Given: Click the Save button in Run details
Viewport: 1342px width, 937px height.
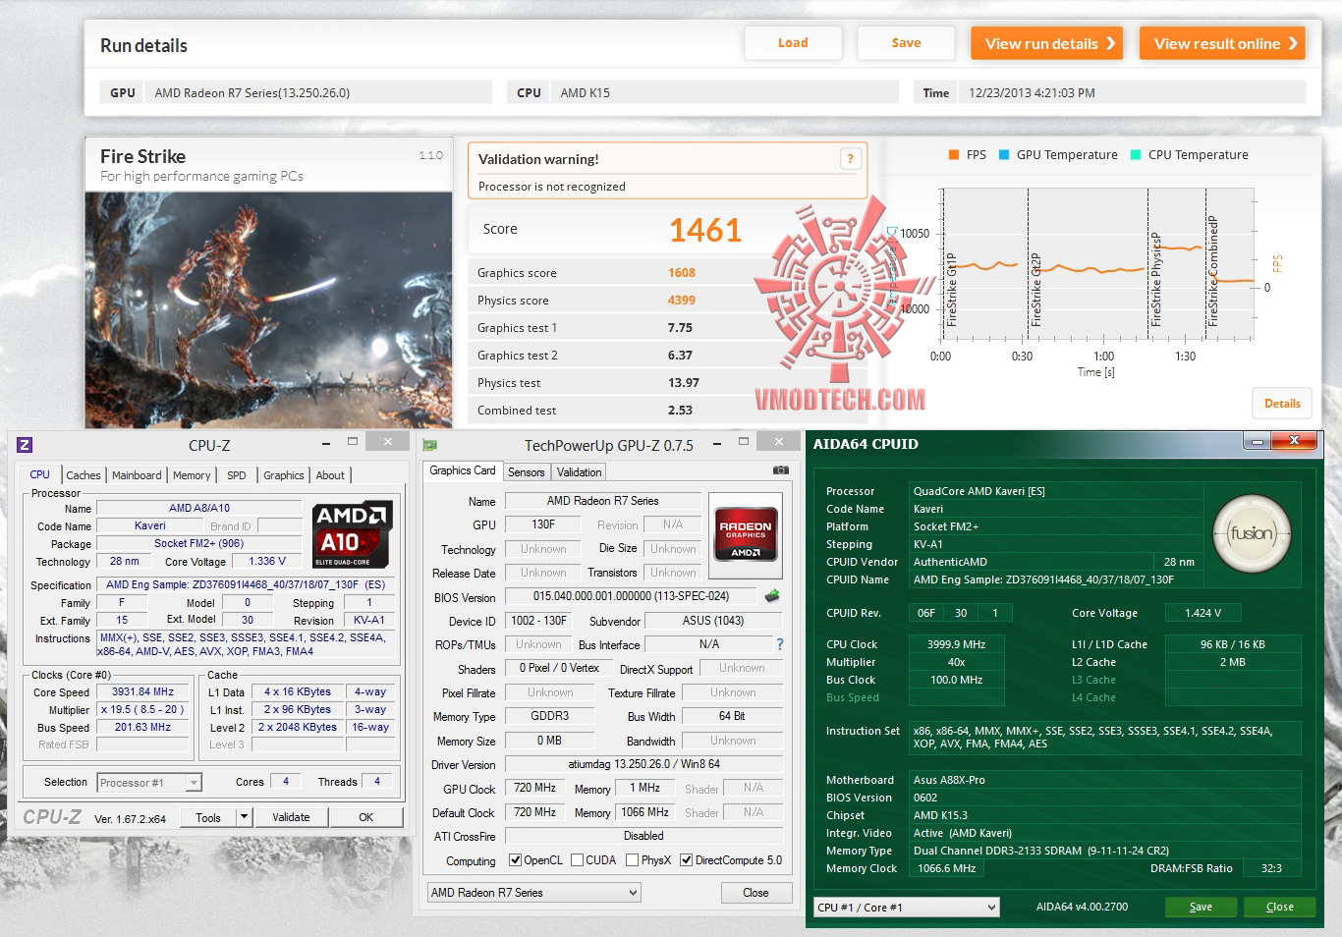Looking at the screenshot, I should tap(906, 43).
